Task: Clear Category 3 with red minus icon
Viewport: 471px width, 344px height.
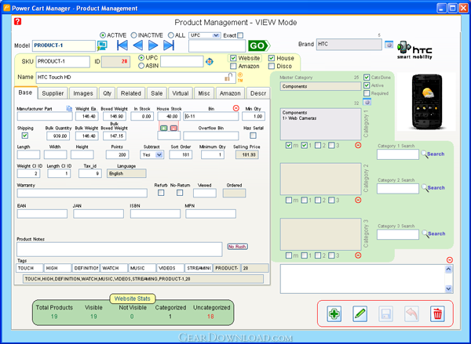Action: tap(358, 255)
